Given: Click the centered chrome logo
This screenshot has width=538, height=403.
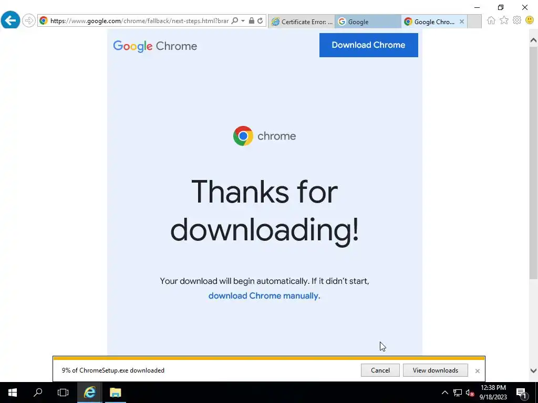Looking at the screenshot, I should click(x=264, y=136).
